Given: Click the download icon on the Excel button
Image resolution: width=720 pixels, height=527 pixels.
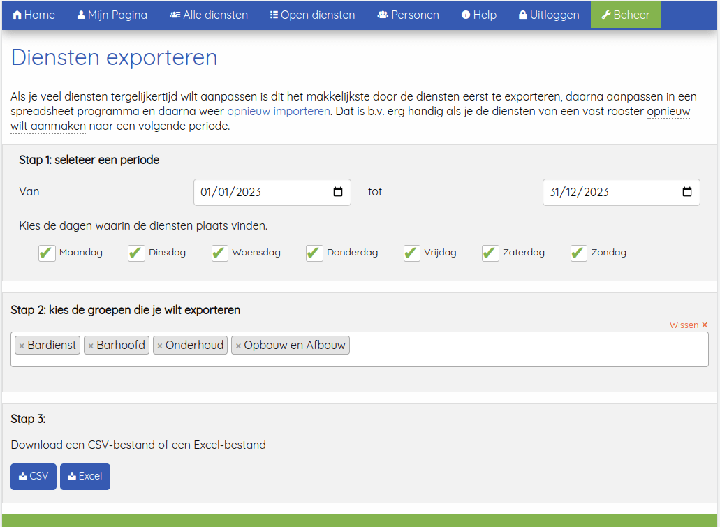Looking at the screenshot, I should 72,476.
